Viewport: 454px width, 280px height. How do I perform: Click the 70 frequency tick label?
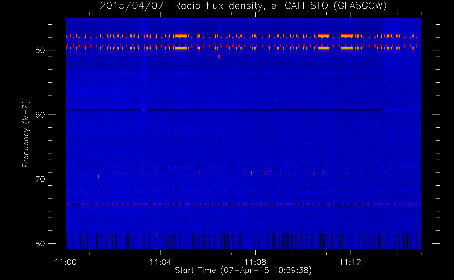pyautogui.click(x=40, y=179)
